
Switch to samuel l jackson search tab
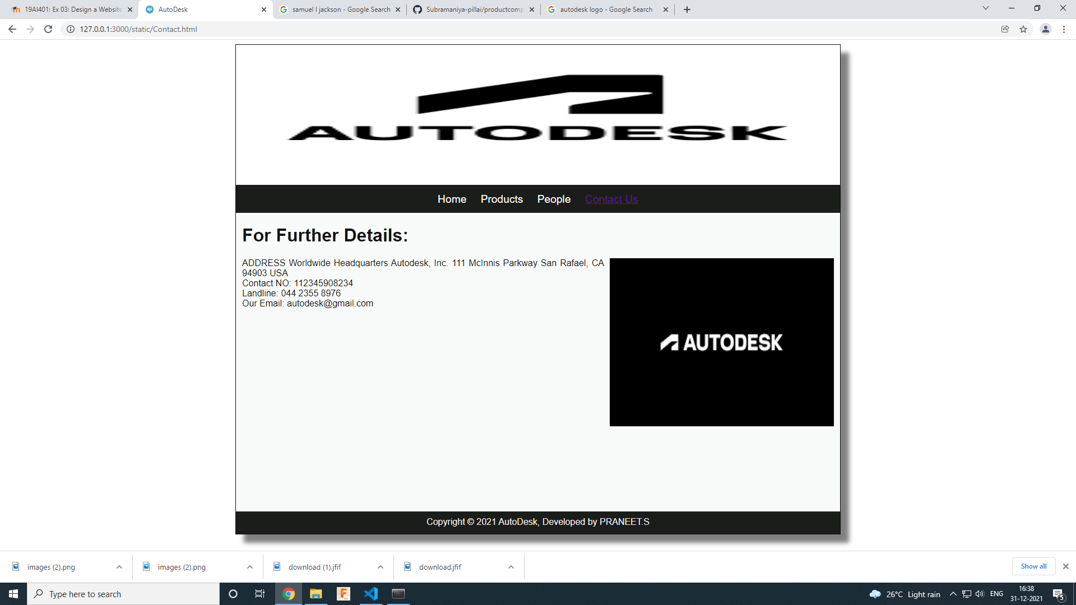tap(340, 10)
